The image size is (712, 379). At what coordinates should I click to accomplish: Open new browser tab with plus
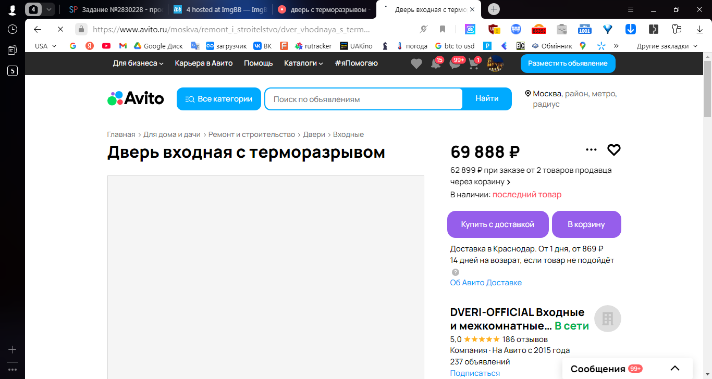pos(494,9)
